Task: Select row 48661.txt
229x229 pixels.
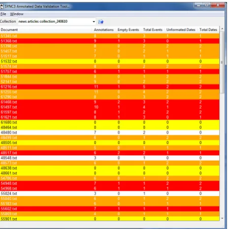Action: pyautogui.click(x=110, y=173)
